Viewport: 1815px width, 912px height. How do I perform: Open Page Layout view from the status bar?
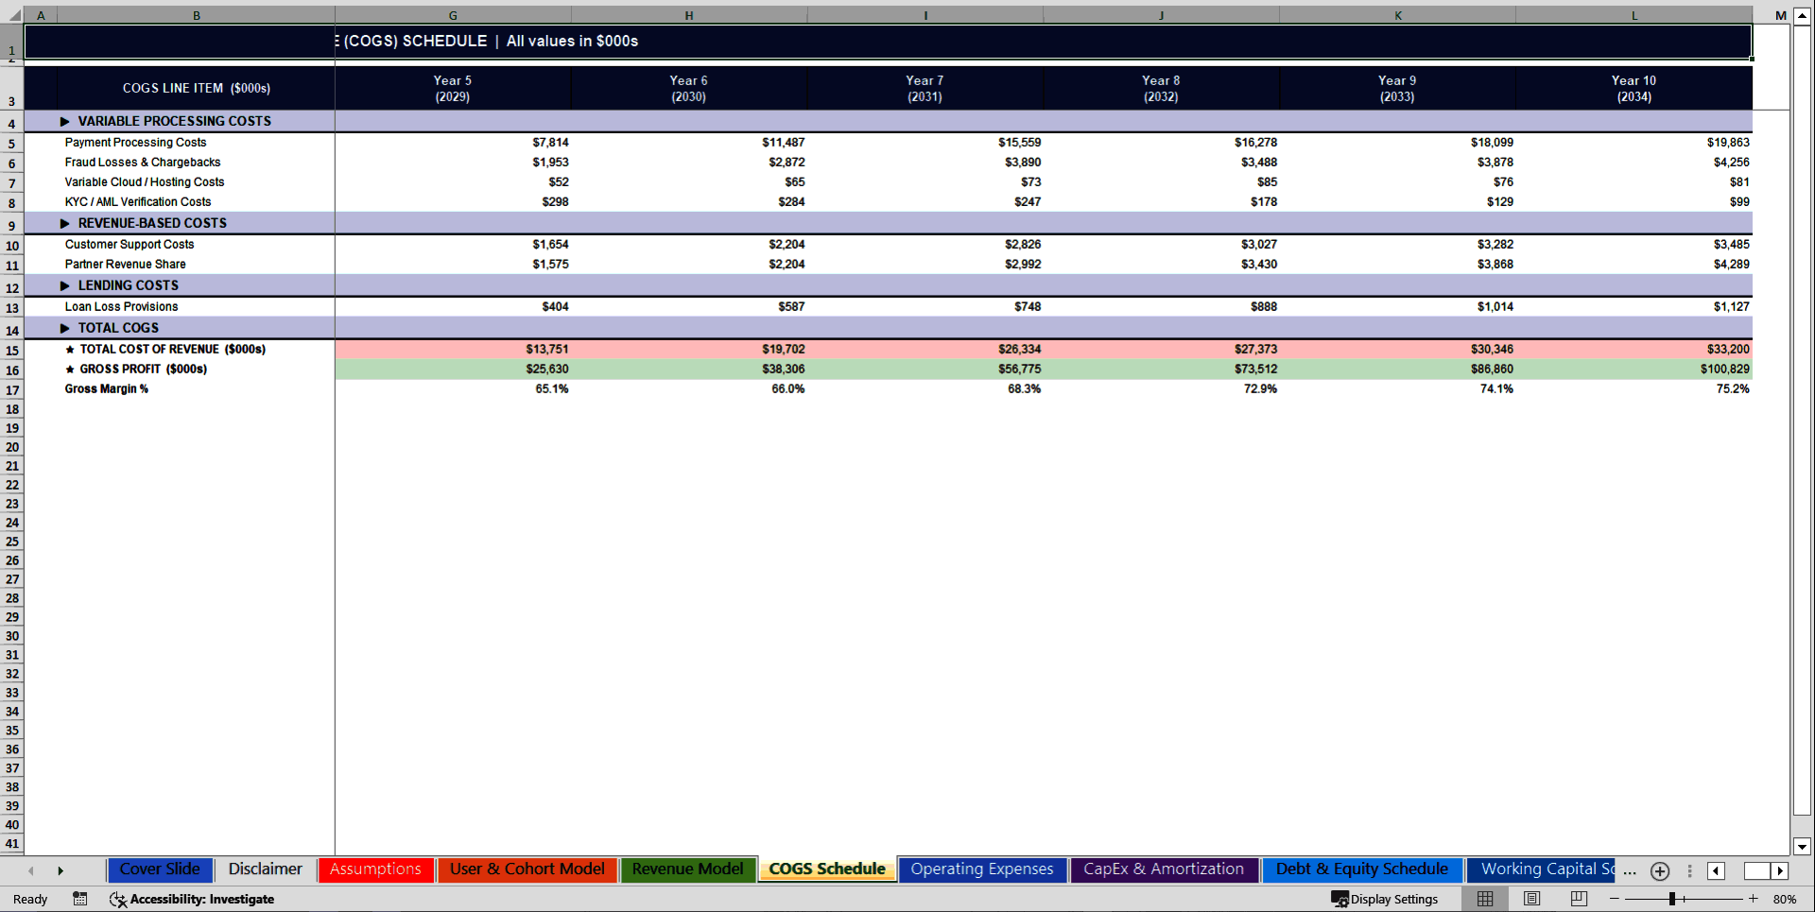click(x=1531, y=899)
